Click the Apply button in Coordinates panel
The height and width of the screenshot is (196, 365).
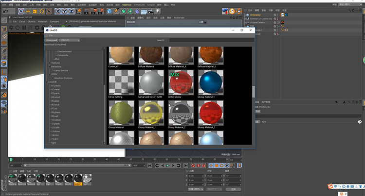[x=233, y=189]
